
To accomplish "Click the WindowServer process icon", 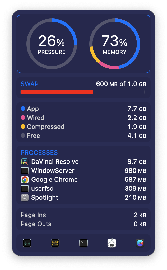I will pos(25,171).
